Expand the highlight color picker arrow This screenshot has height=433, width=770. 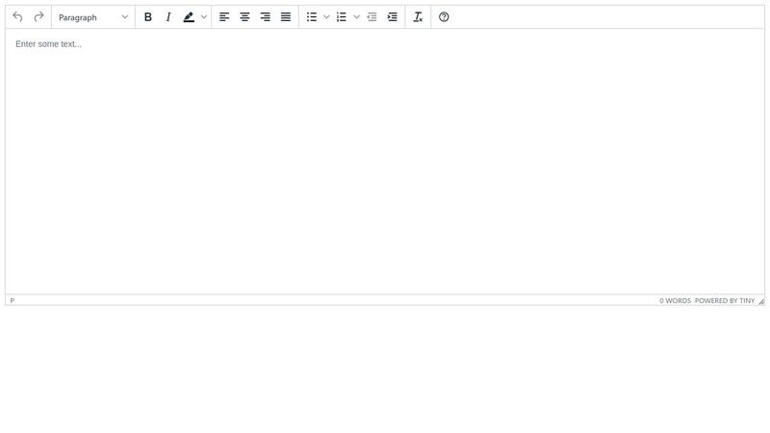coord(204,17)
